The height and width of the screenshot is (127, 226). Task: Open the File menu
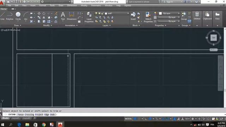click(x=10, y=6)
